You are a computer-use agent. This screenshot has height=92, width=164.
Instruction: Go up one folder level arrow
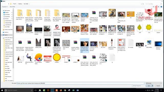pos(8,4)
